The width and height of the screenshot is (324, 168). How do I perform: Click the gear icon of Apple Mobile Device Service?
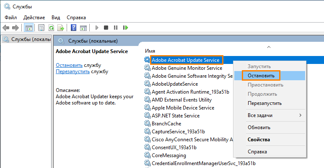tap(147, 107)
